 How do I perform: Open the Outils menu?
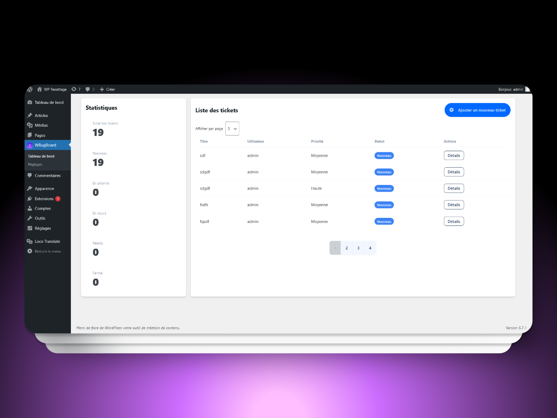48,218
